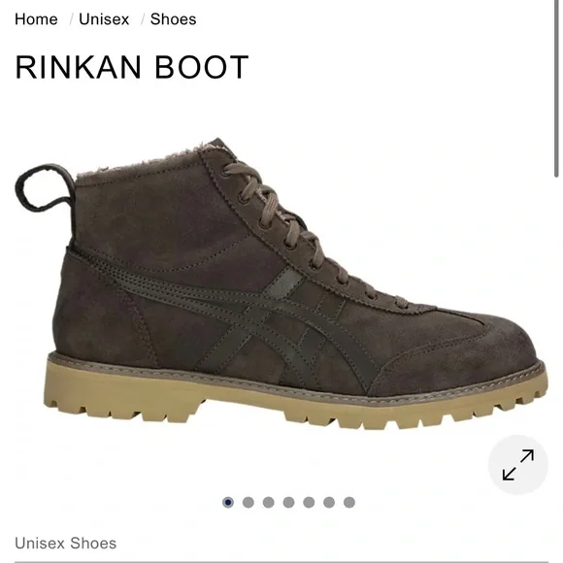Click the Unisex Shoes category label
The image size is (563, 563).
(66, 543)
